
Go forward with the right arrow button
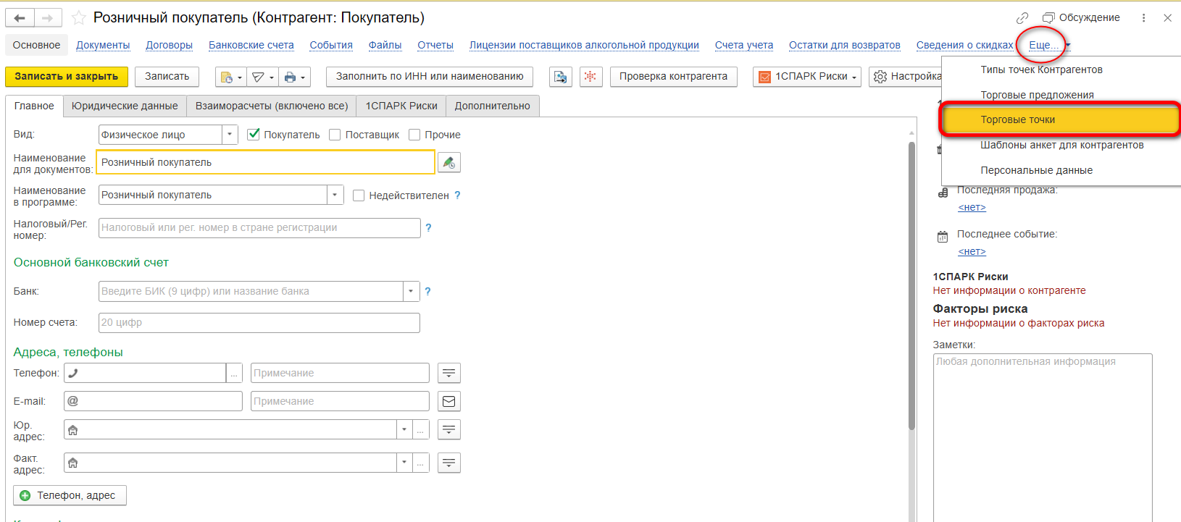(x=48, y=18)
